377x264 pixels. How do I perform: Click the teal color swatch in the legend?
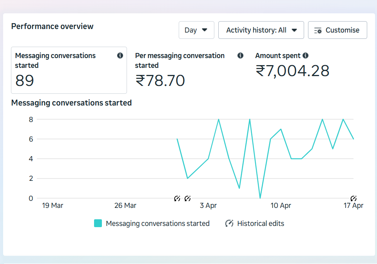coord(98,223)
